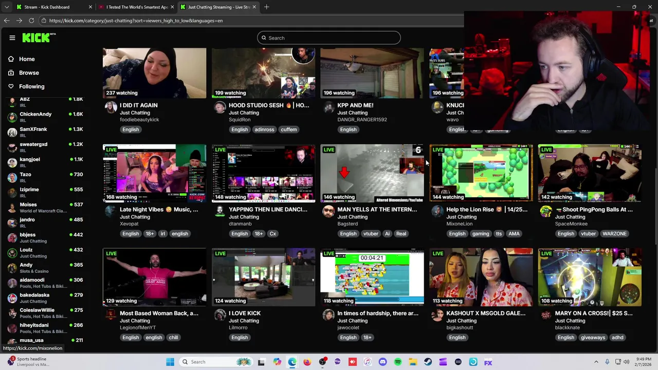The width and height of the screenshot is (658, 370).
Task: Open Discord from the taskbar
Action: (x=382, y=362)
